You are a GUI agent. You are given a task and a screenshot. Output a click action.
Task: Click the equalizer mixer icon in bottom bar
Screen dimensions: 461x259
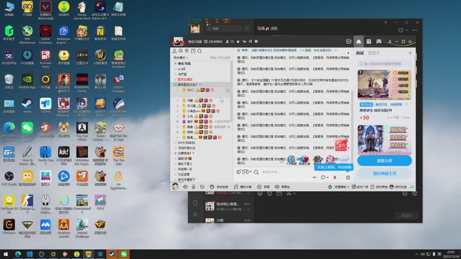202,186
